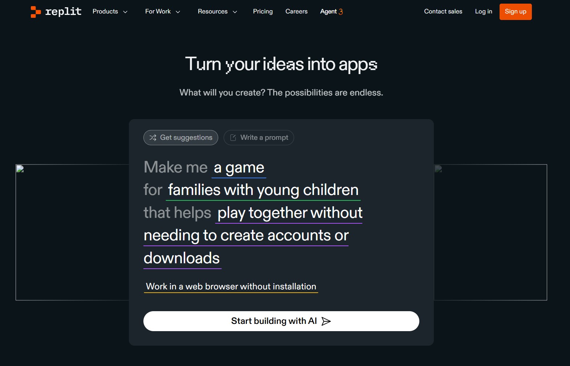Switch to Write a prompt mode

tap(259, 138)
